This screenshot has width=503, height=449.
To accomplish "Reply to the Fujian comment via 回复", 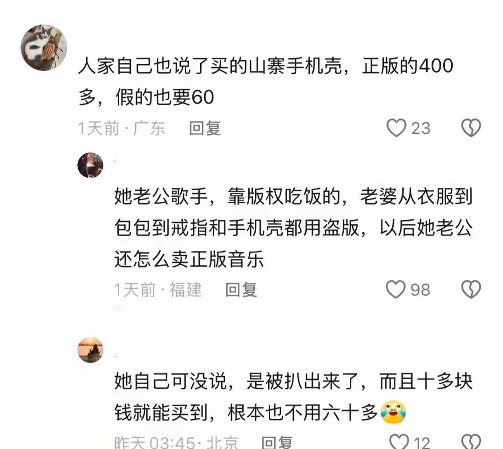I will coord(241,290).
